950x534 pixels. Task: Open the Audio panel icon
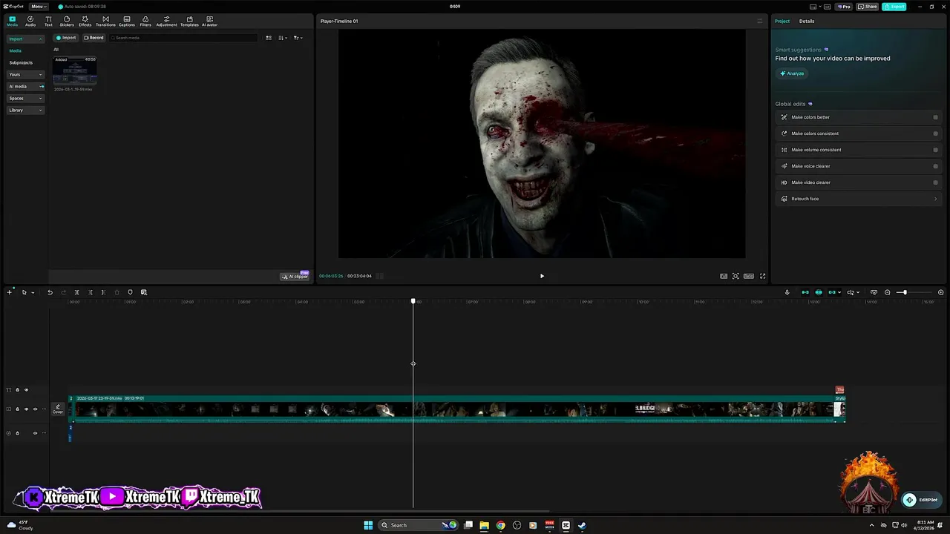point(30,21)
